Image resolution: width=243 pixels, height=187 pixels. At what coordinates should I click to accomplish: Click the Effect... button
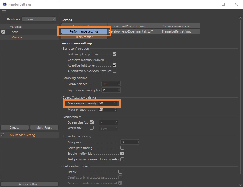tap(15, 127)
